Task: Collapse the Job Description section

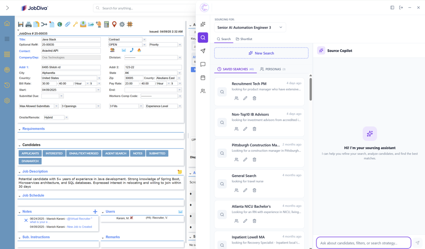Action: tap(20, 172)
